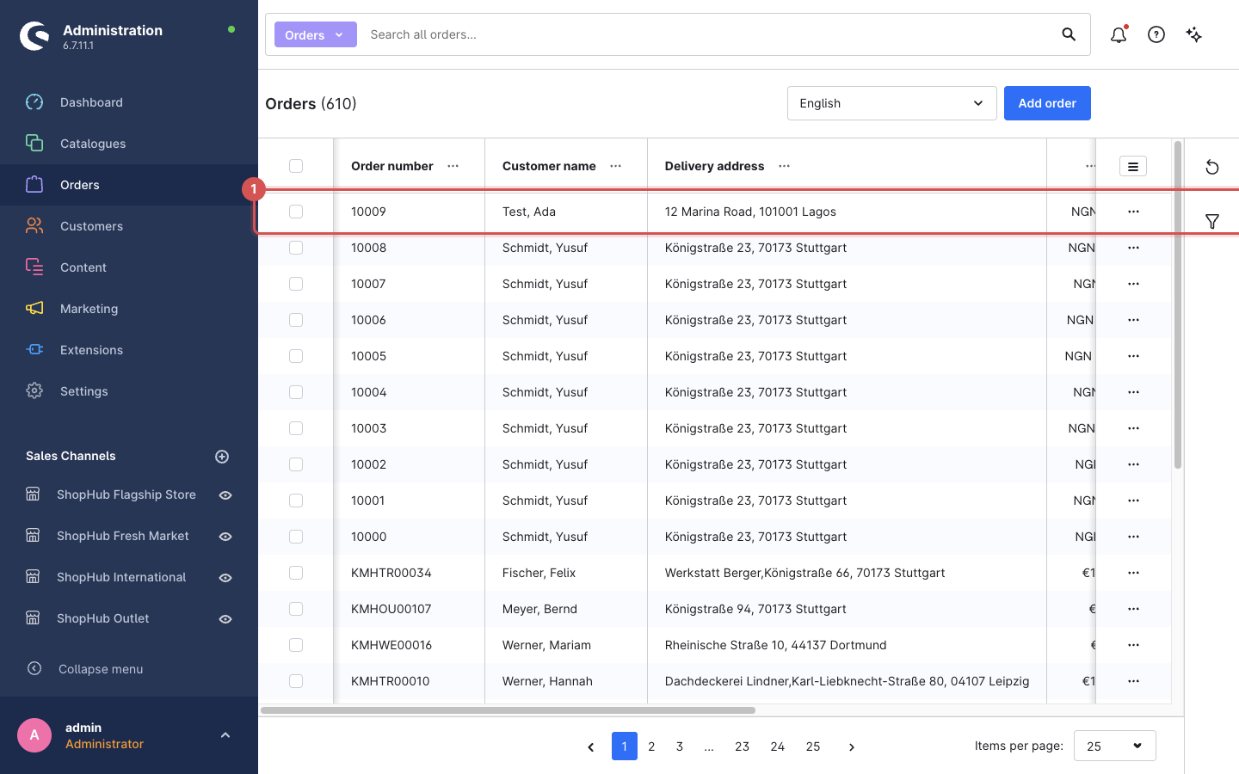
Task: Open context menu for order KMHTR00010
Action: [x=1133, y=681]
